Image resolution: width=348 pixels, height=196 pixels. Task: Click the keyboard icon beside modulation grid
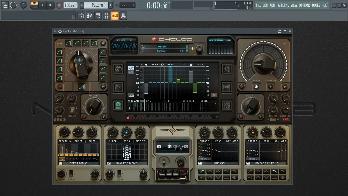(x=131, y=95)
